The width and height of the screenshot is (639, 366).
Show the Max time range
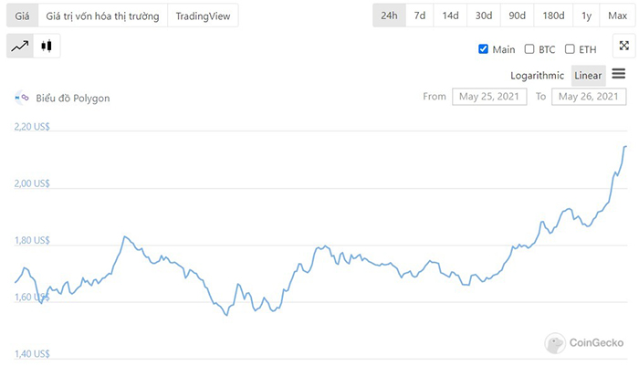pos(617,16)
